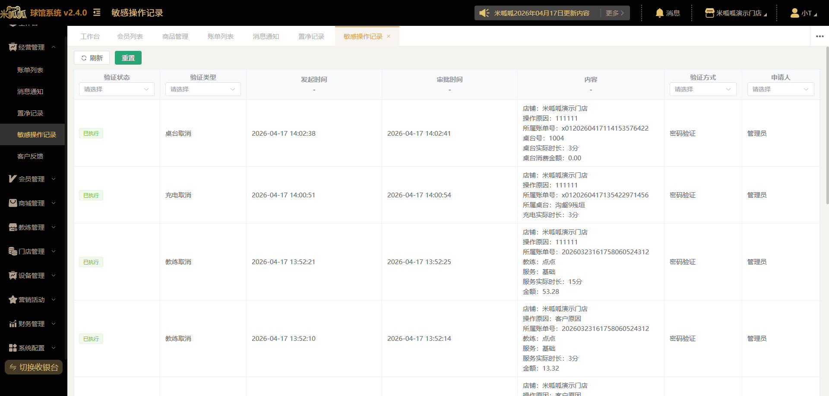829x396 pixels.
Task: Expand the 营销活动 menu chevron
Action: (54, 299)
